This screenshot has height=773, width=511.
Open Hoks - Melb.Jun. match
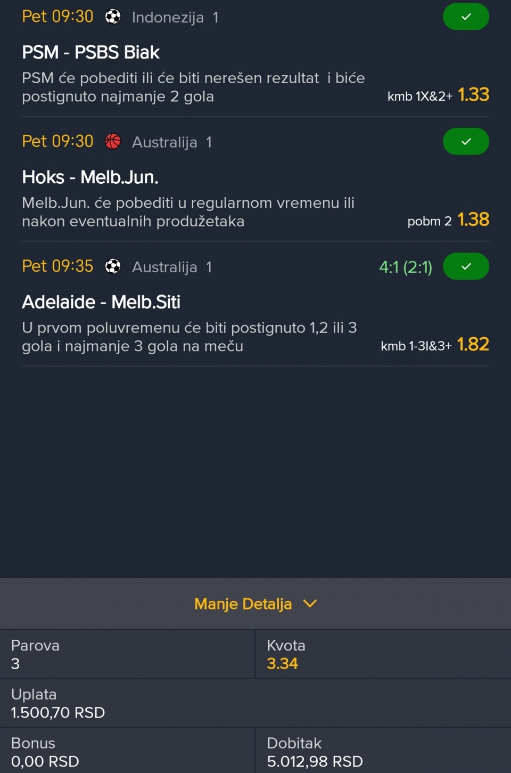tap(90, 177)
